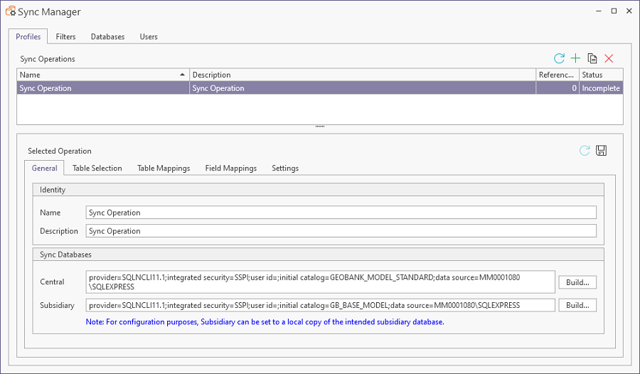This screenshot has width=640, height=374.
Task: Switch to the Filters tab
Action: pos(65,37)
